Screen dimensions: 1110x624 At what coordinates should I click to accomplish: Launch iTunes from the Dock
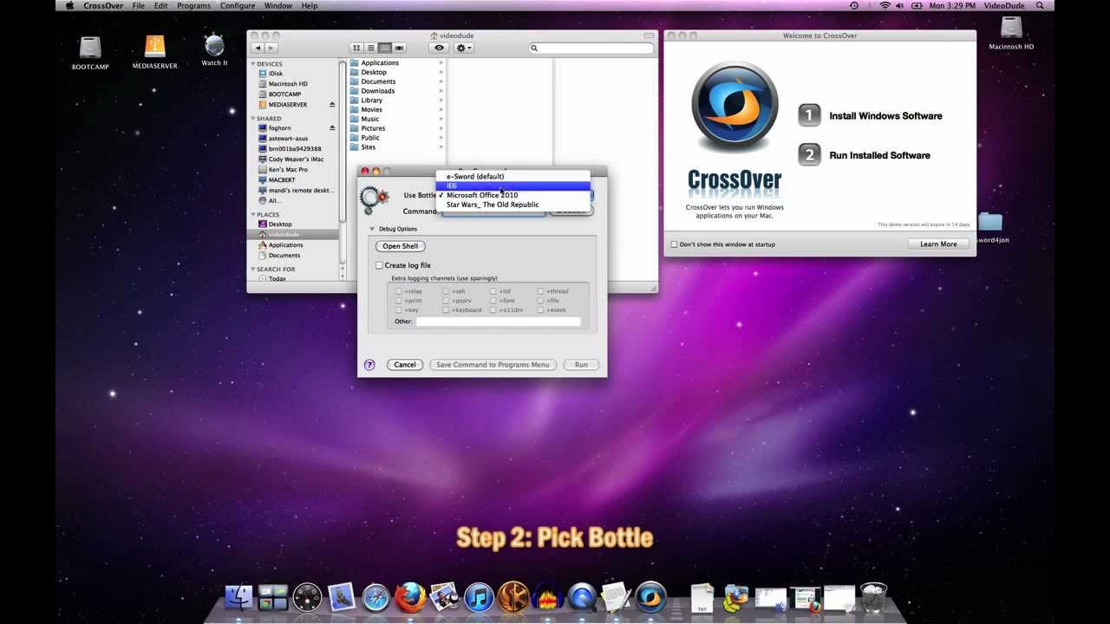click(x=479, y=597)
